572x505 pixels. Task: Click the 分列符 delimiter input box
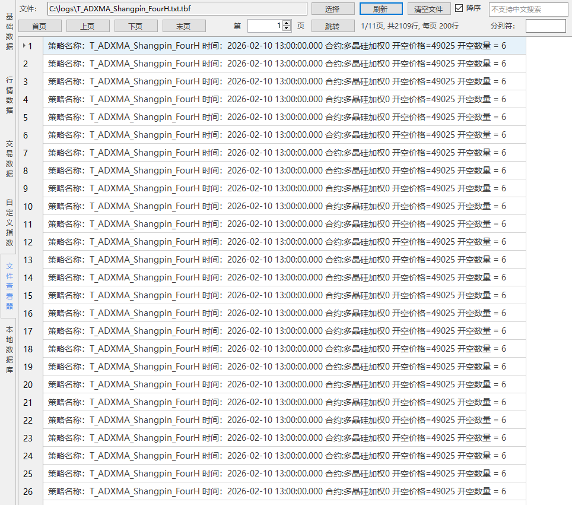(545, 26)
